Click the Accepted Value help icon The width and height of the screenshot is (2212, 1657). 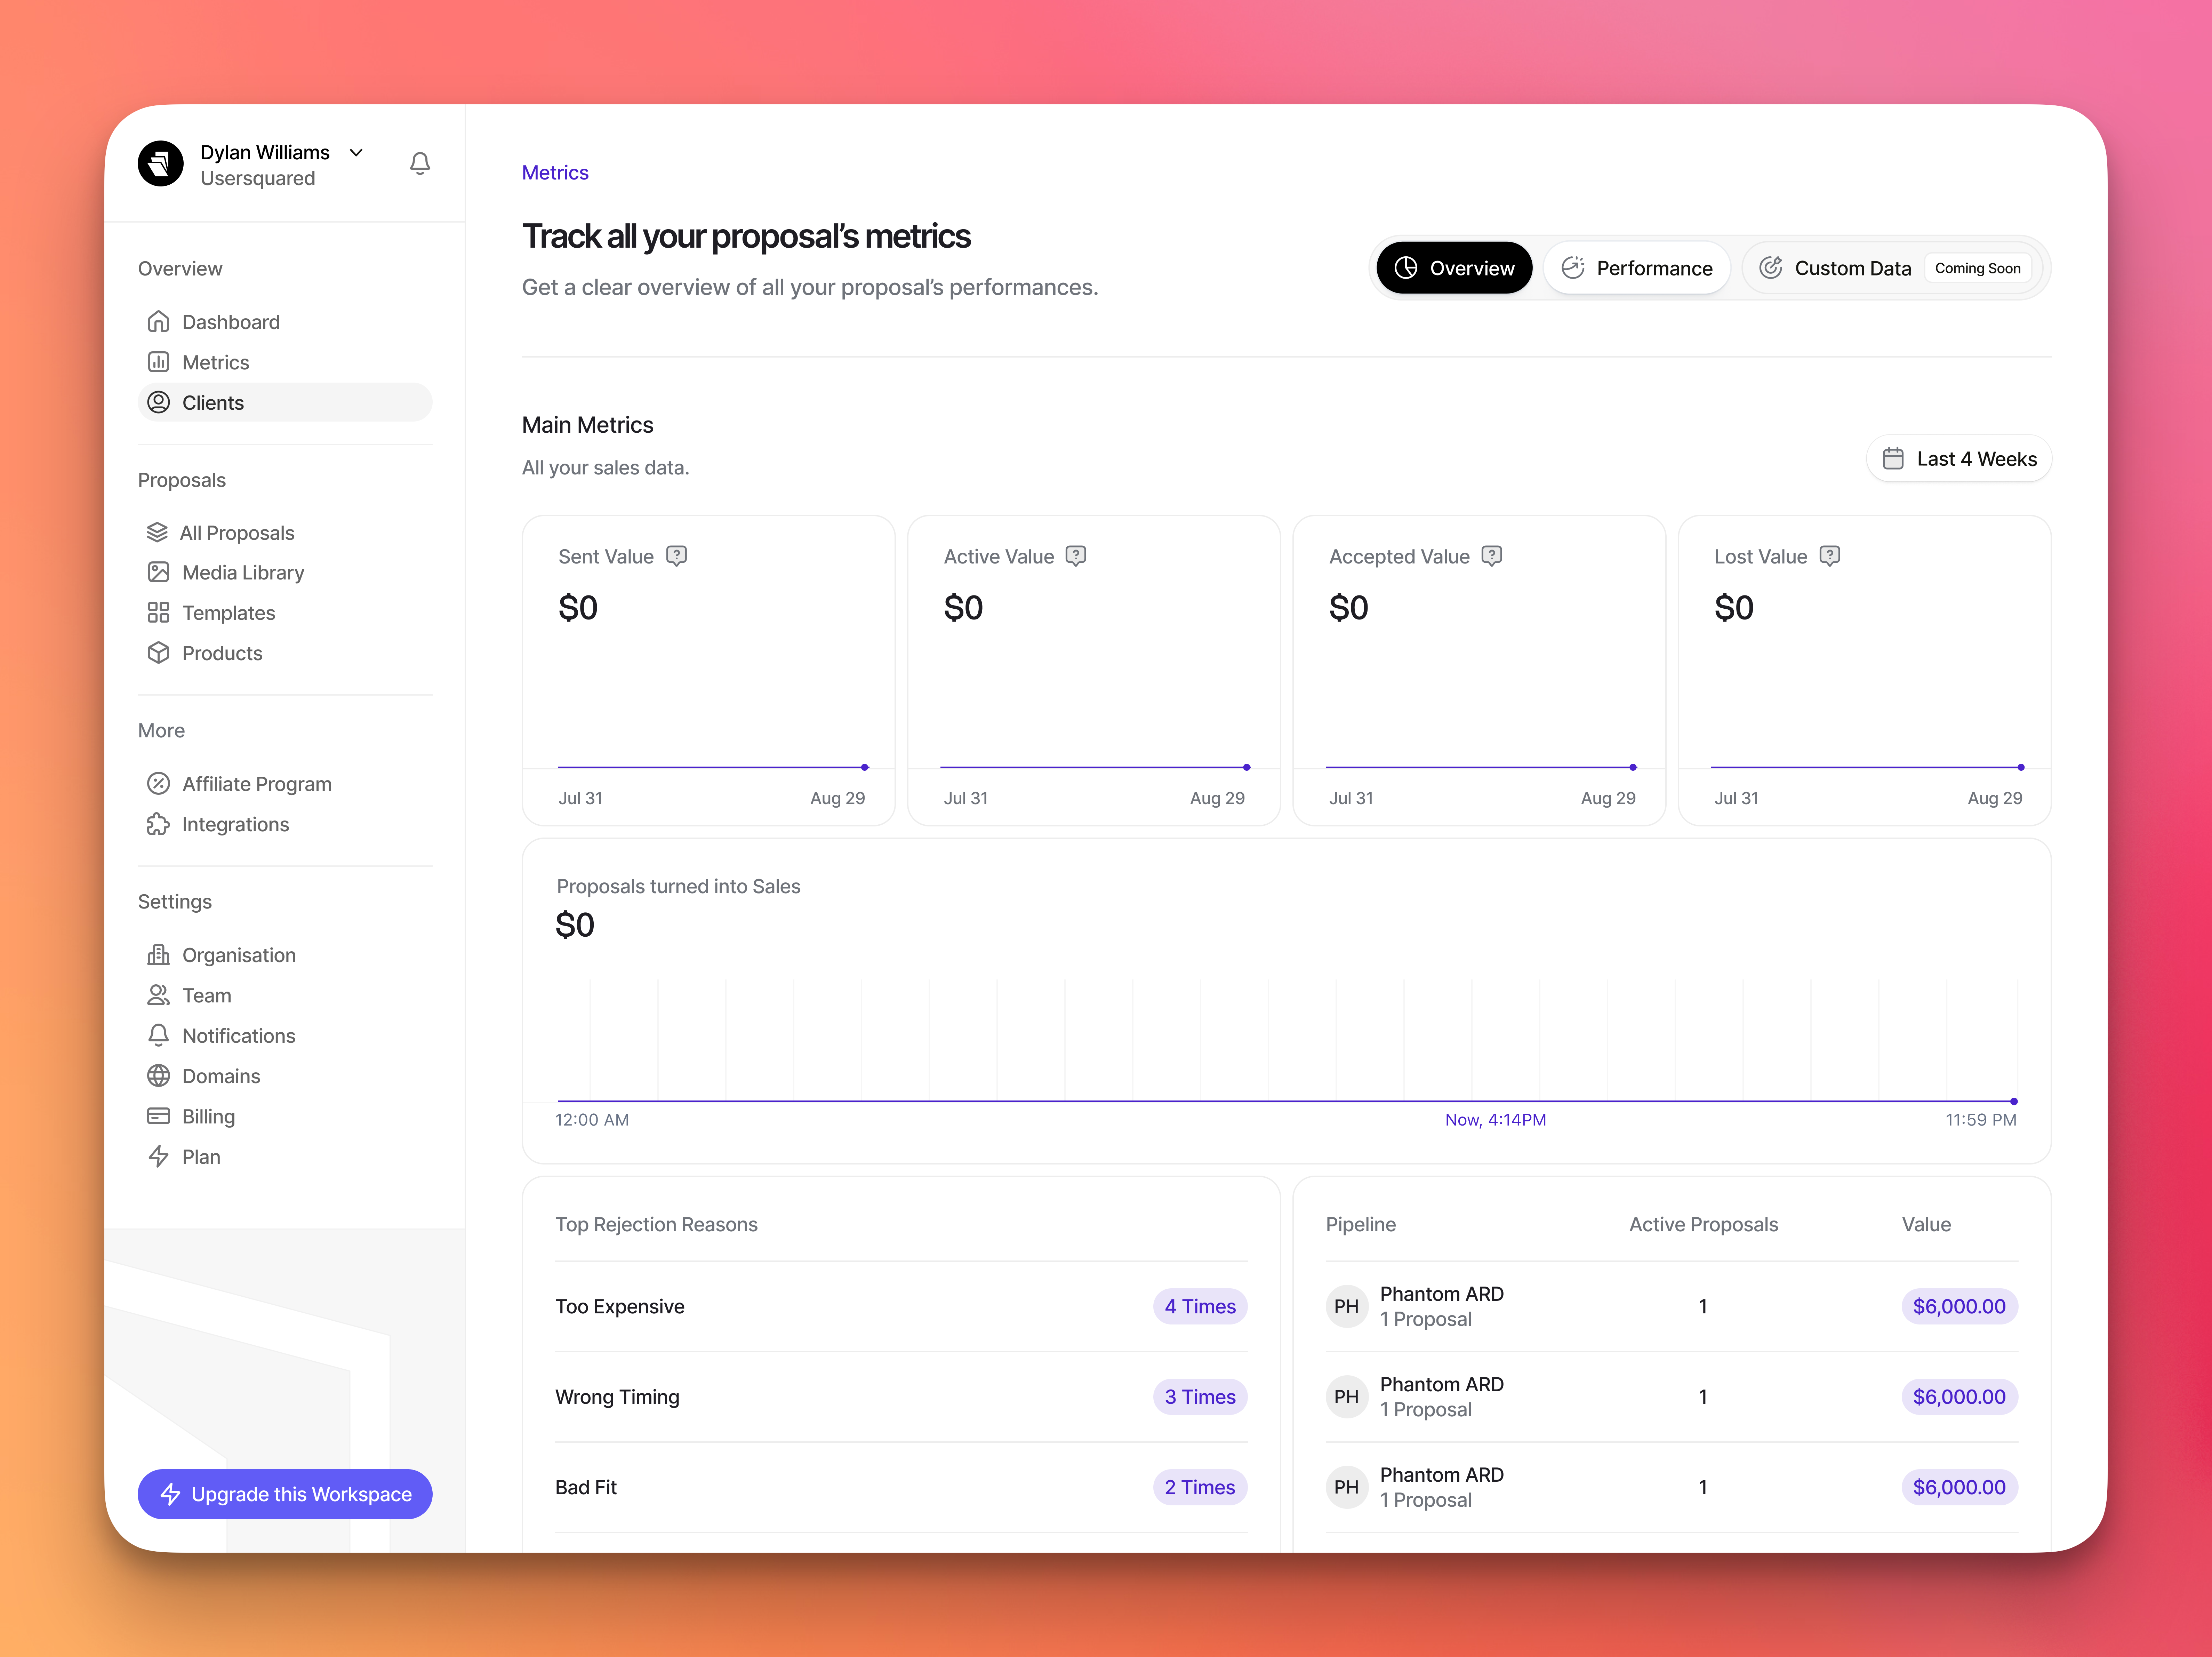click(1492, 556)
